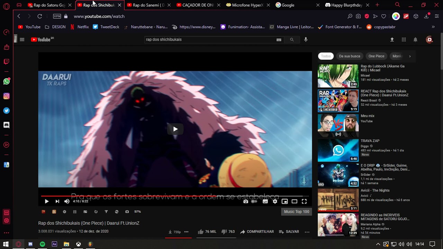443x249 pixels.
Task: Like the video with 76 MIL likes
Action: click(x=207, y=232)
